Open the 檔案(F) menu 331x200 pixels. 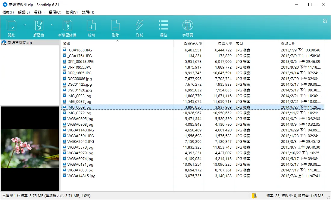(x=8, y=12)
